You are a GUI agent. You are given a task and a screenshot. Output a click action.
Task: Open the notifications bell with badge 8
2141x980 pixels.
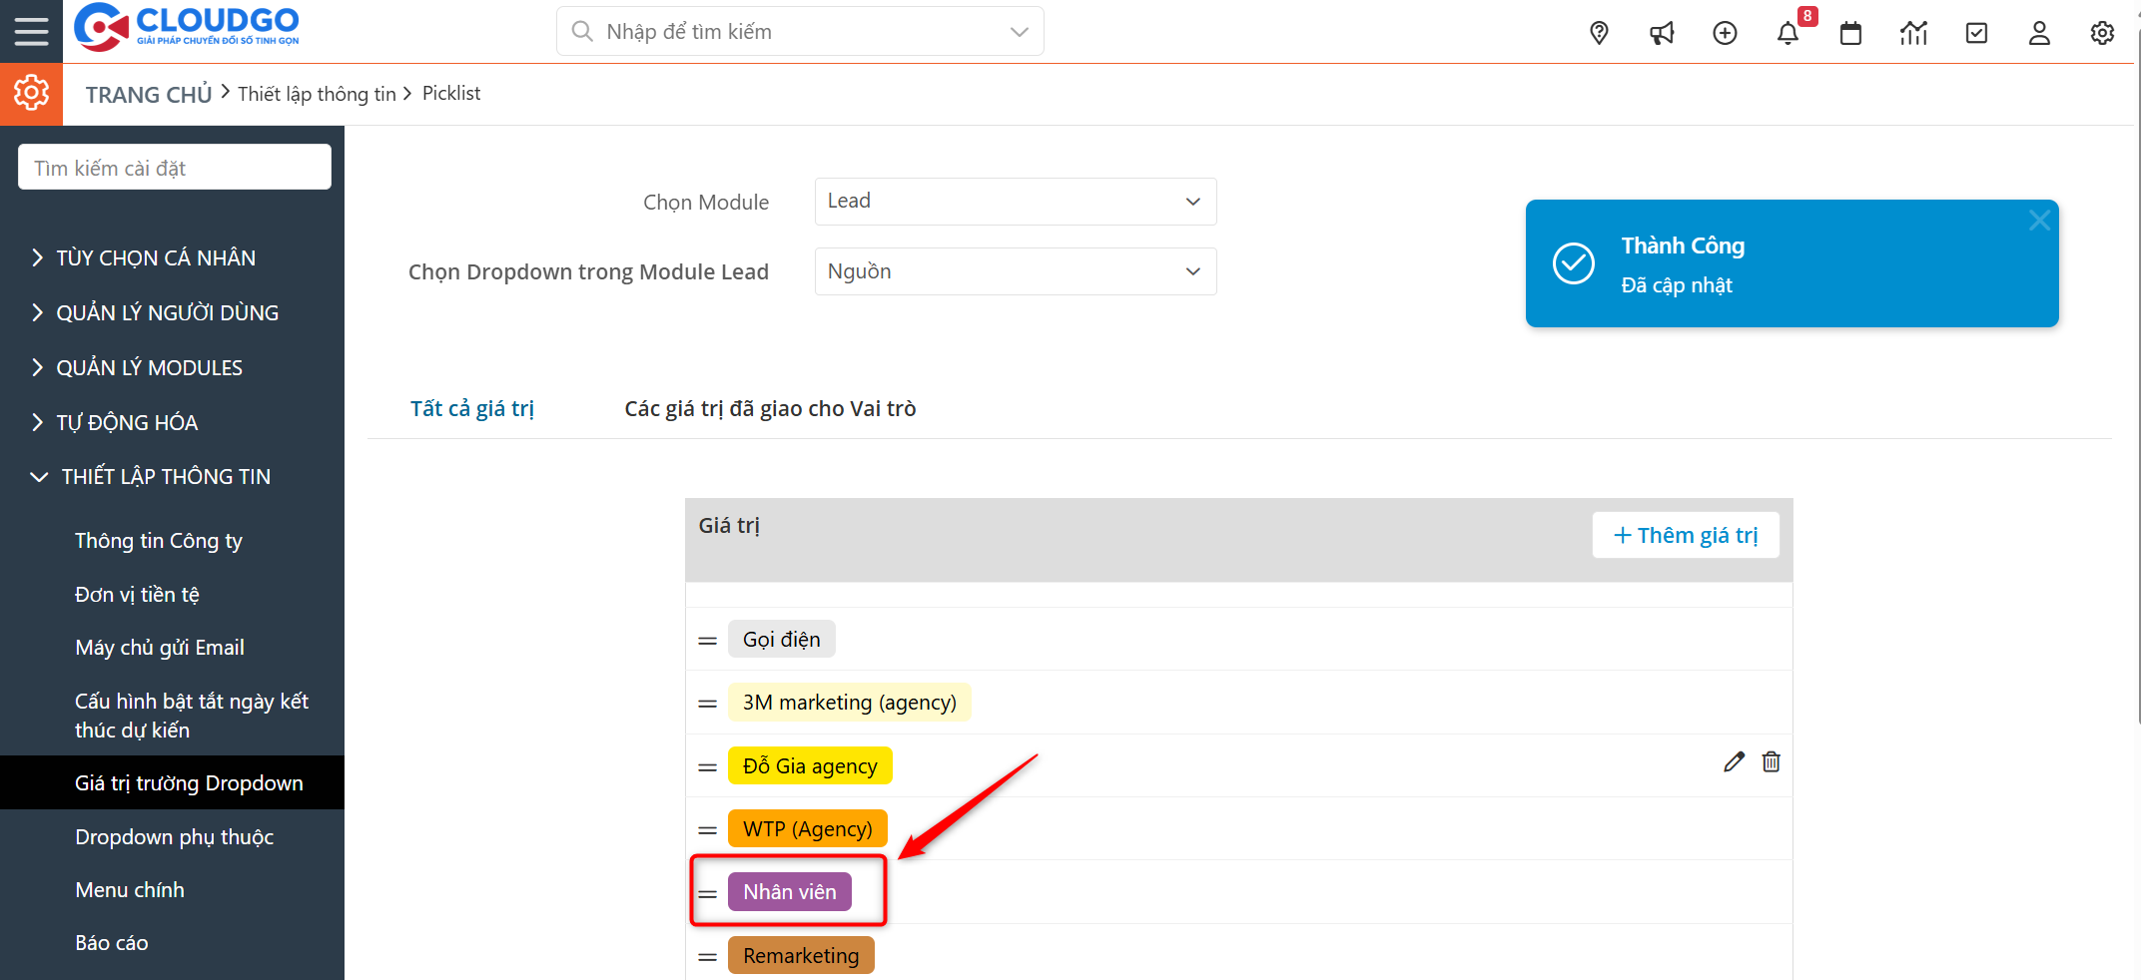[x=1788, y=32]
